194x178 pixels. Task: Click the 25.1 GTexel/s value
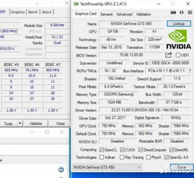(174, 87)
